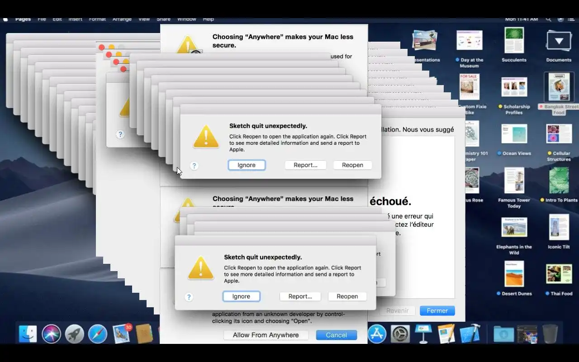Open Launchpad rocket icon in Dock
Screen dimensions: 579x362
75,334
